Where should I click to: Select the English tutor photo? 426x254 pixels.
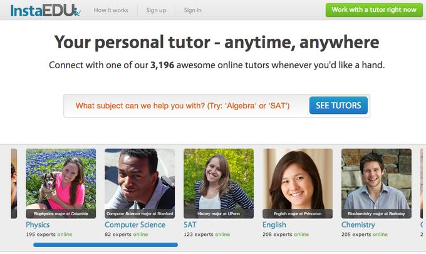pos(298,183)
